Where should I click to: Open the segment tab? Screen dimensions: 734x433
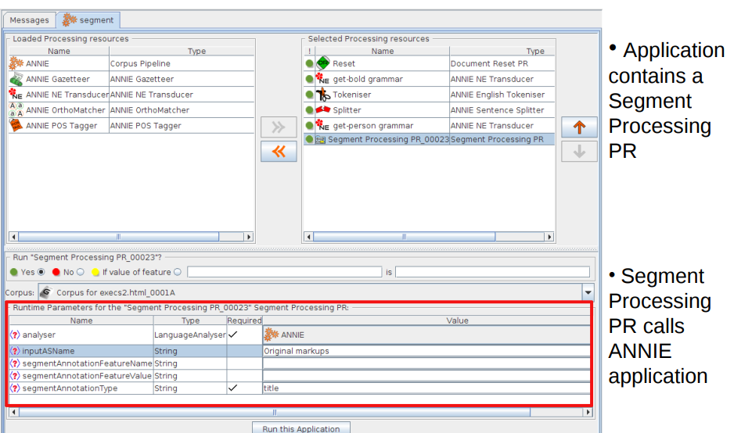point(90,20)
